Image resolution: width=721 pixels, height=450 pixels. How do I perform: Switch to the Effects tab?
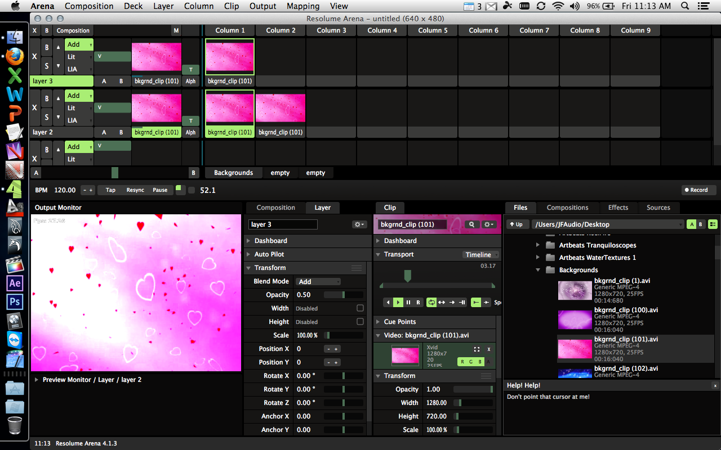point(618,208)
